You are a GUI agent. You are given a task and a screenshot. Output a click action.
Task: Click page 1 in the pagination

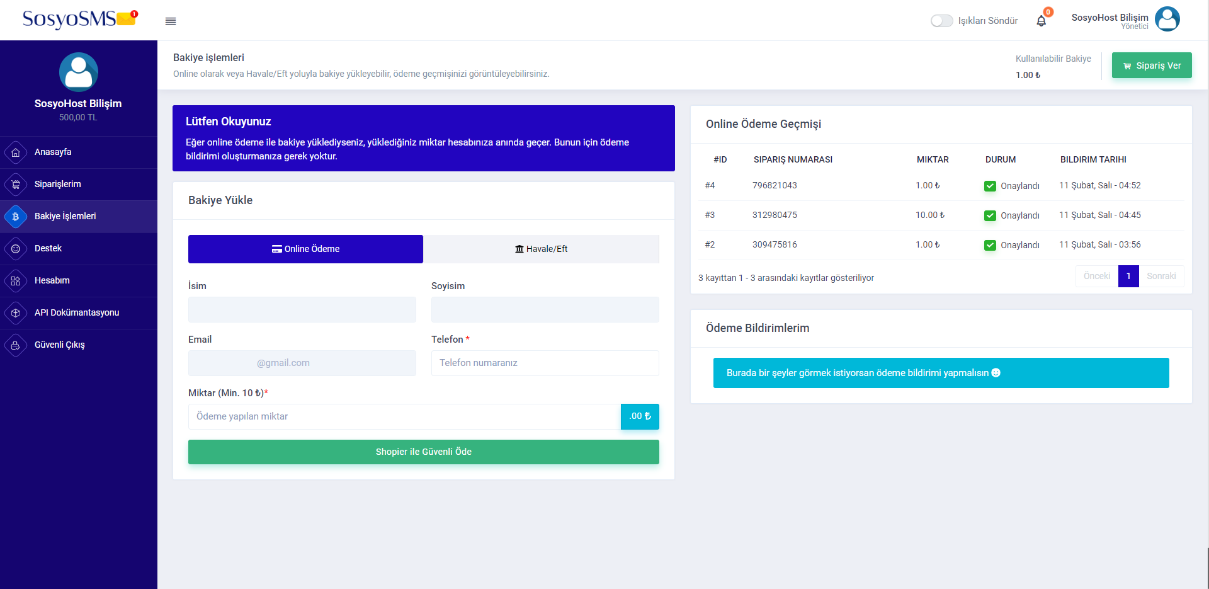coord(1128,276)
